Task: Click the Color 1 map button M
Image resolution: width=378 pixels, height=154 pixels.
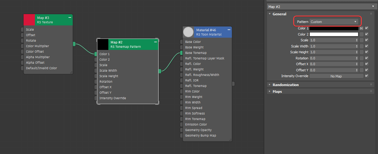Action: pyautogui.click(x=361, y=28)
